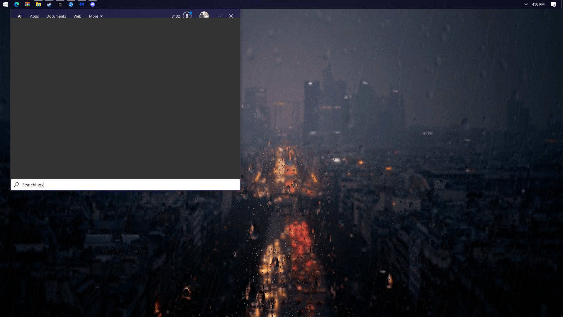This screenshot has width=563, height=317.
Task: Open Malwarebytes from the taskbar
Action: click(82, 4)
